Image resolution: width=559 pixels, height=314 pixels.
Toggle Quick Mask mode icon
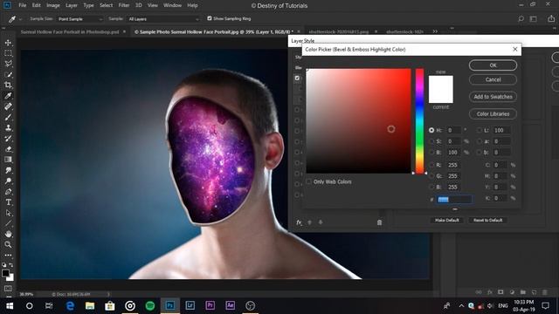pos(8,289)
